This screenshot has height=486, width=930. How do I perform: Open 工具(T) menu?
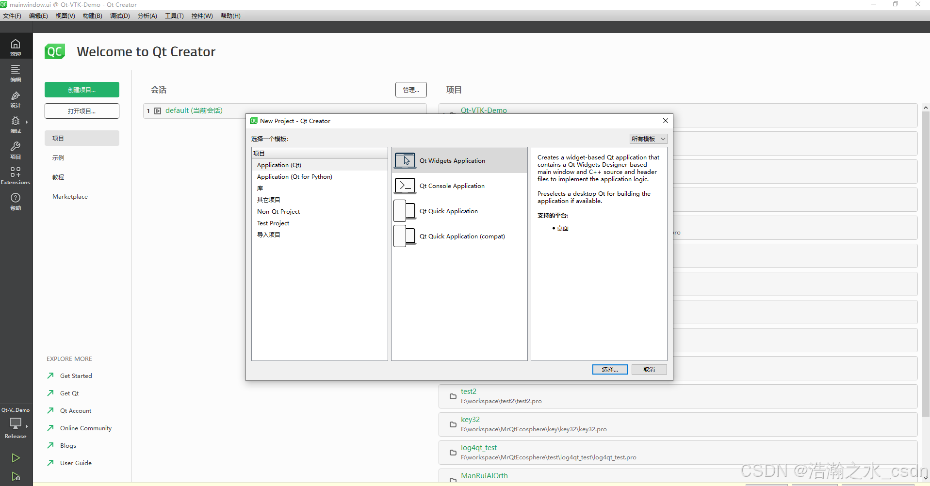[174, 16]
